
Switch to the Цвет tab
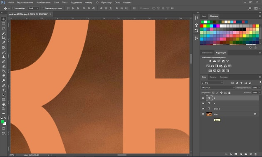[204, 16]
